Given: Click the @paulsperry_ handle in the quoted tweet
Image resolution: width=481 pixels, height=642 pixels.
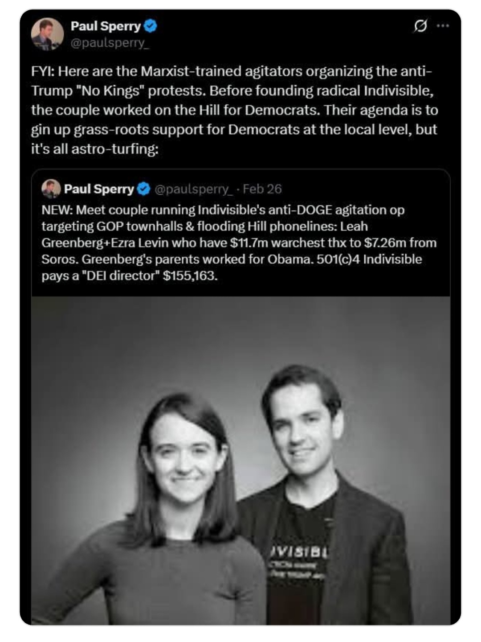Looking at the screenshot, I should point(193,189).
